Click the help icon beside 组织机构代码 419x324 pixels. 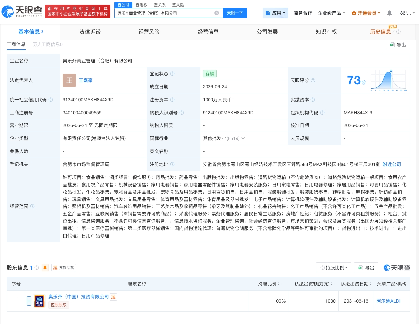322,113
